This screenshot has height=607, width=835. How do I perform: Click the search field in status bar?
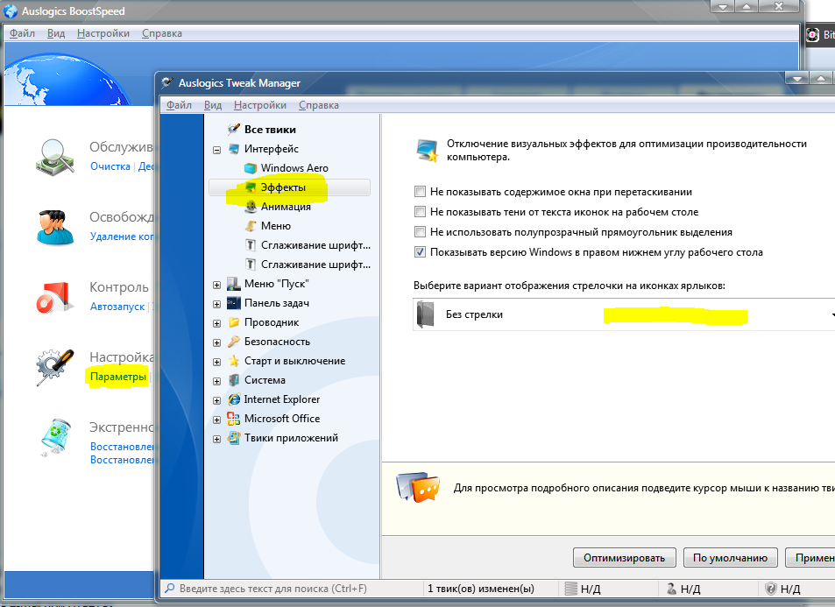tap(291, 589)
